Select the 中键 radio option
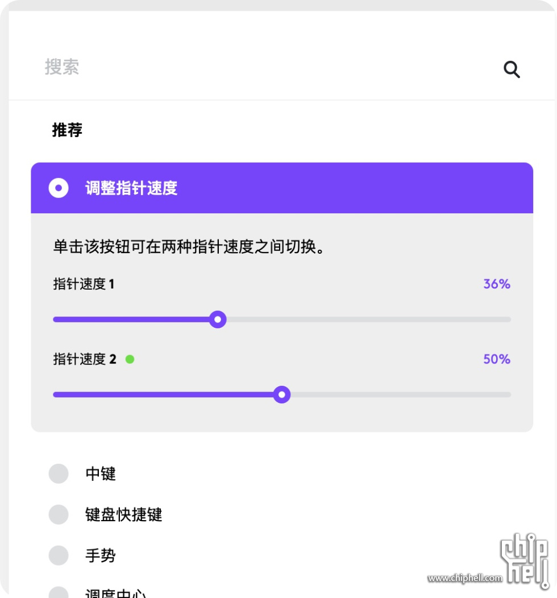The height and width of the screenshot is (598, 557). pyautogui.click(x=59, y=473)
